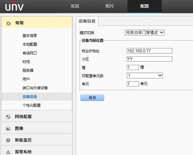Open the 模式切换 dropdown
Viewport: 193px width, 155px height.
tap(145, 33)
